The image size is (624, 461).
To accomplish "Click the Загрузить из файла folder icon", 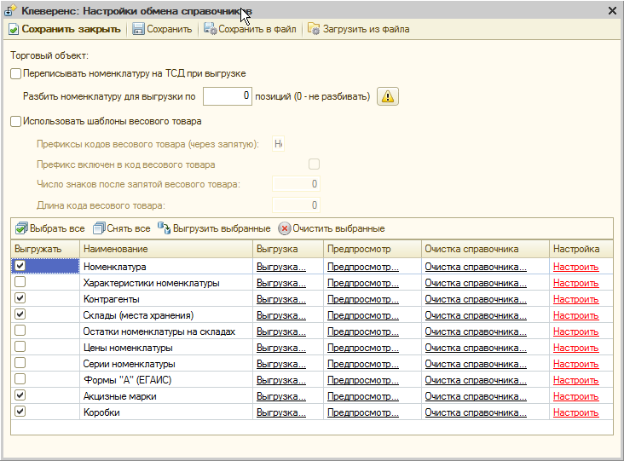I will (314, 29).
